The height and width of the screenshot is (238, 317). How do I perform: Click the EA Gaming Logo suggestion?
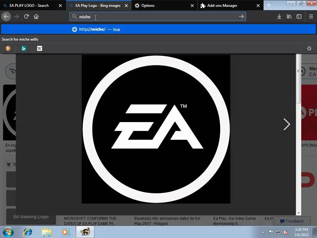click(x=31, y=217)
